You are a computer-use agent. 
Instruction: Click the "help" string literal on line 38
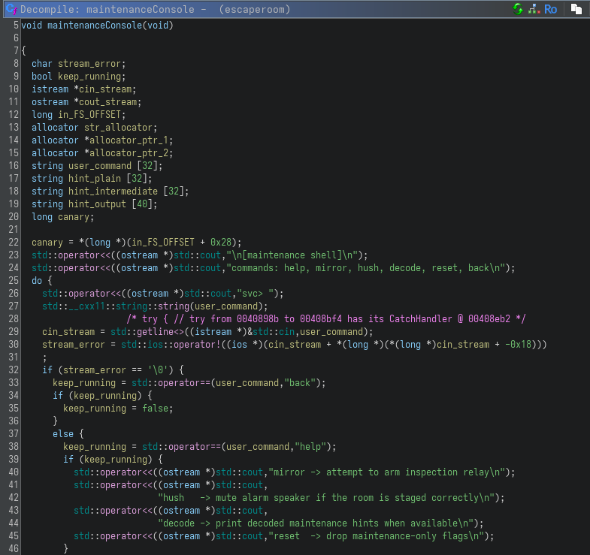click(x=310, y=447)
